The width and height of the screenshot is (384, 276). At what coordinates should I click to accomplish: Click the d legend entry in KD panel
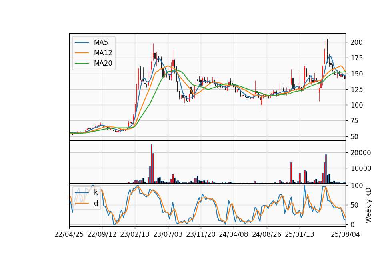click(96, 203)
